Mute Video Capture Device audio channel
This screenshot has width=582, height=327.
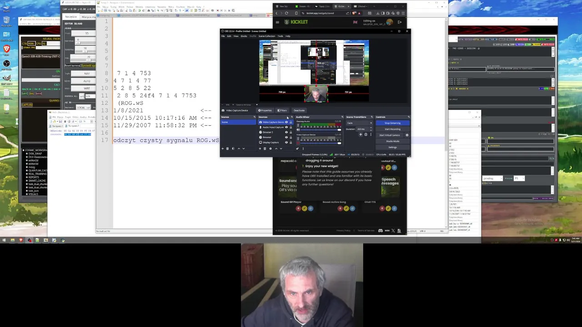298,143
